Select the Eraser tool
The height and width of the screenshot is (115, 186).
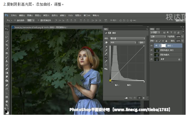(7, 69)
